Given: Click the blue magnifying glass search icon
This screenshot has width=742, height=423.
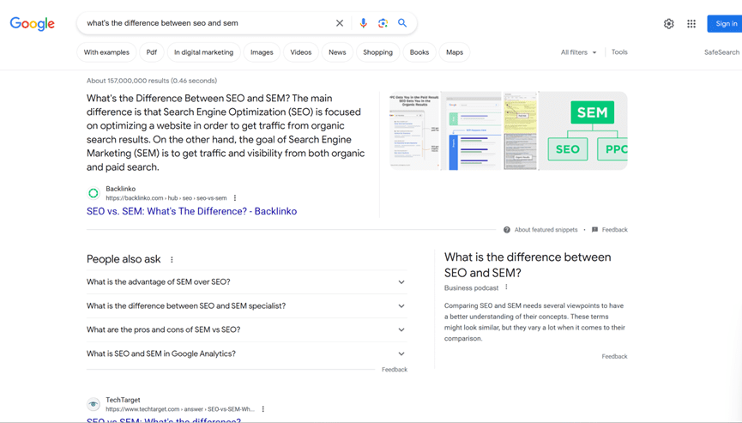Looking at the screenshot, I should tap(402, 23).
